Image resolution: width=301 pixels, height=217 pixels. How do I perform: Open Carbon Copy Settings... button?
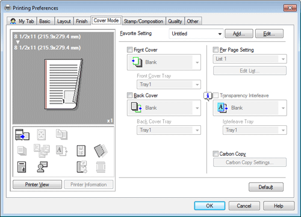[250, 162]
